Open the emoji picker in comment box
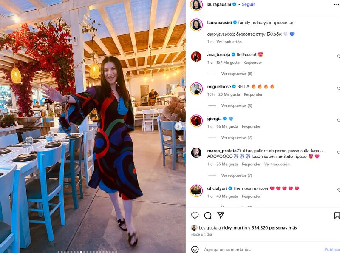 pyautogui.click(x=195, y=249)
